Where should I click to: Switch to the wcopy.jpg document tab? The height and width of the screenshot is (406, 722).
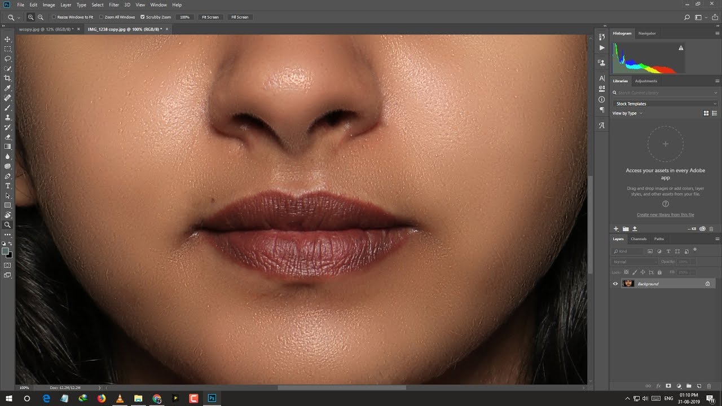coord(46,29)
